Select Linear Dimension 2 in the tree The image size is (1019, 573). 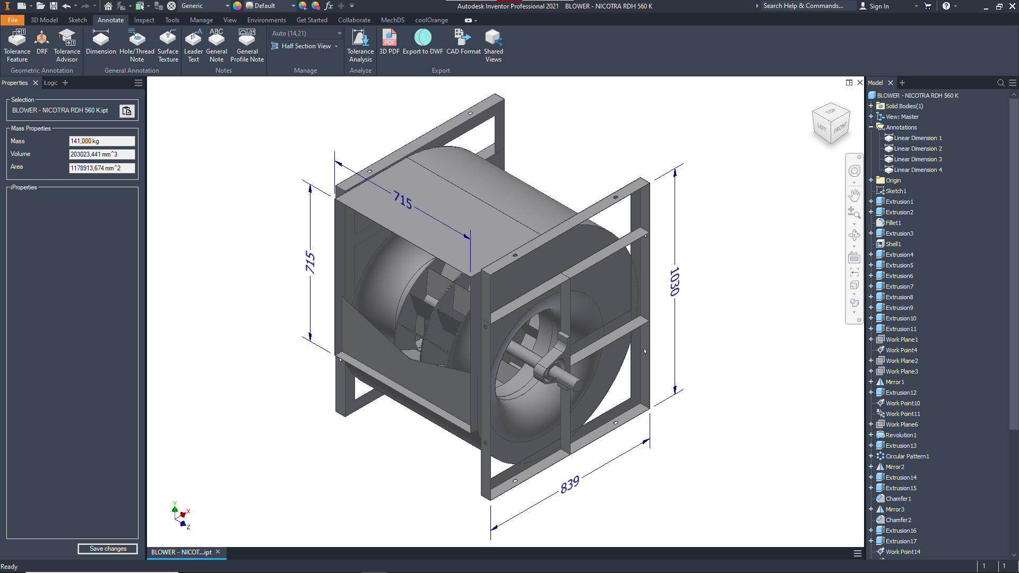click(x=918, y=149)
